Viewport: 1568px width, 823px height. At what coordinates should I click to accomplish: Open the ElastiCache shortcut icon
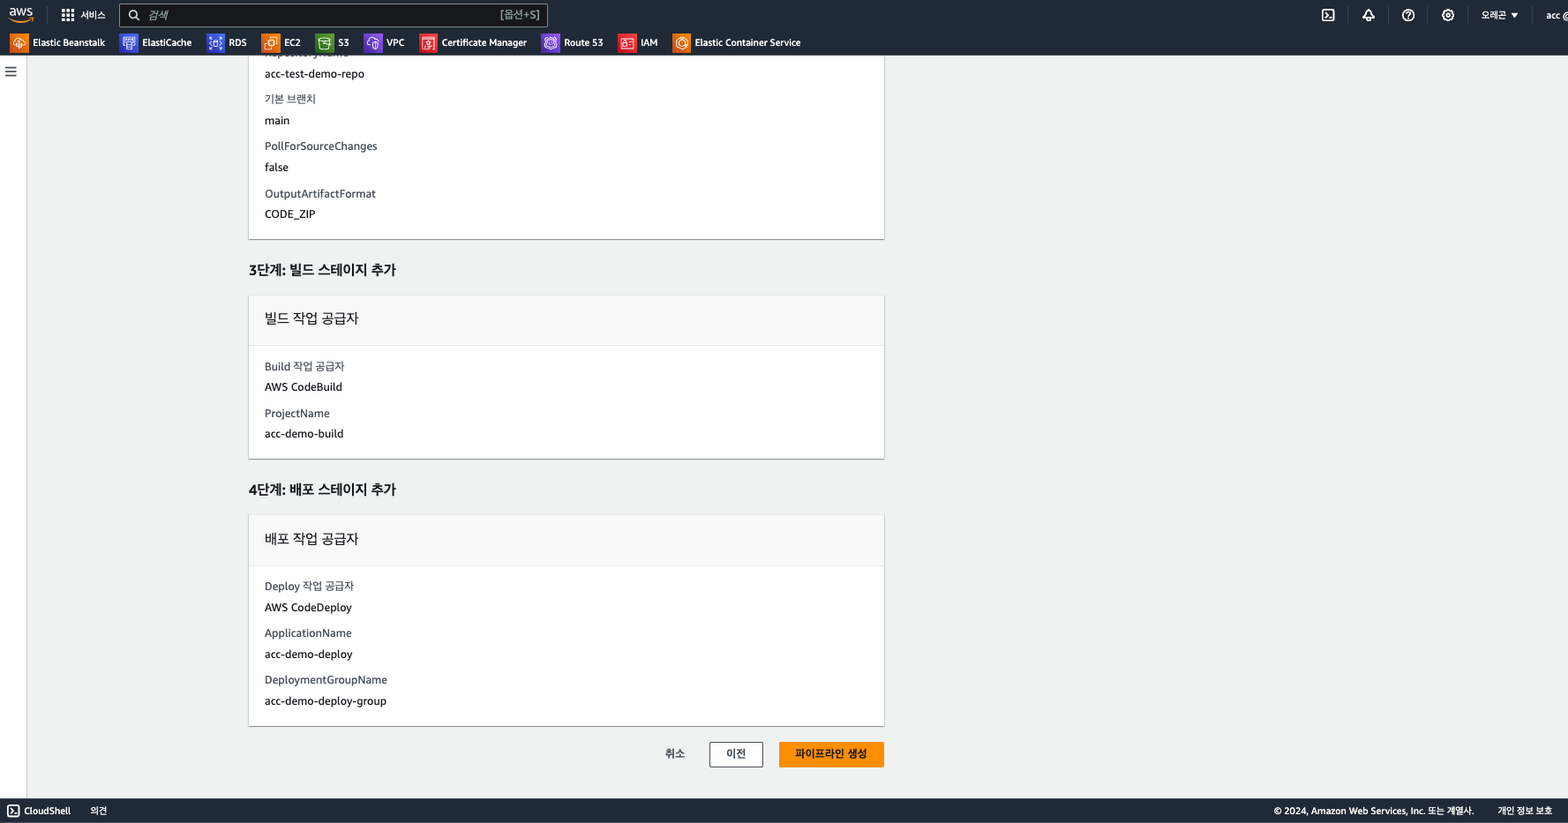point(129,42)
